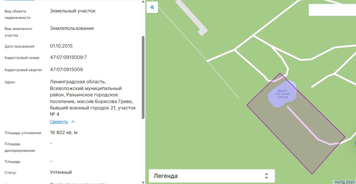The width and height of the screenshot is (356, 184).
Task: Click the Вид объекта недвижимости label
Action: coord(17,15)
